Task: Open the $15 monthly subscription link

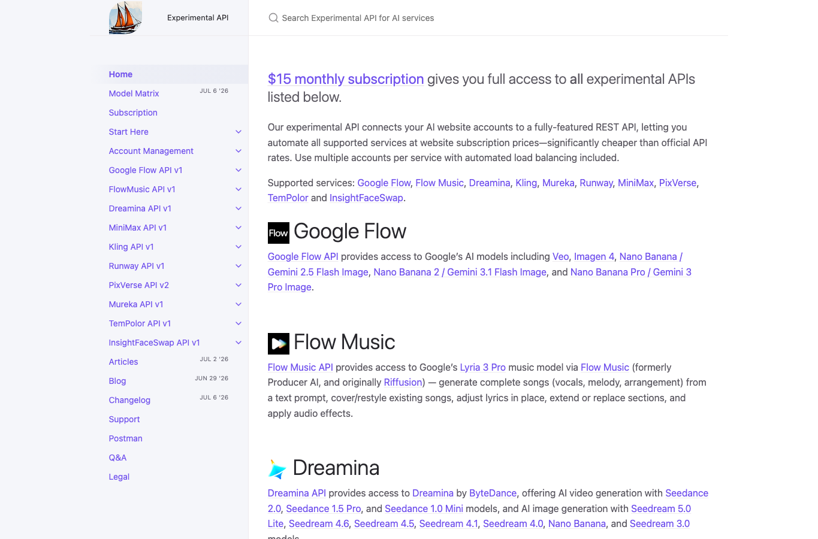Action: (x=346, y=79)
